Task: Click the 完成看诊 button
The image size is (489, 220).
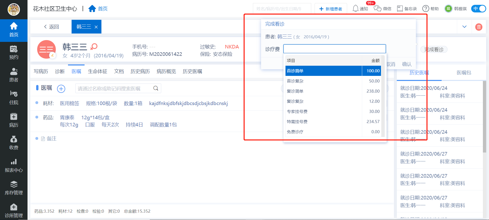Action: point(434,49)
